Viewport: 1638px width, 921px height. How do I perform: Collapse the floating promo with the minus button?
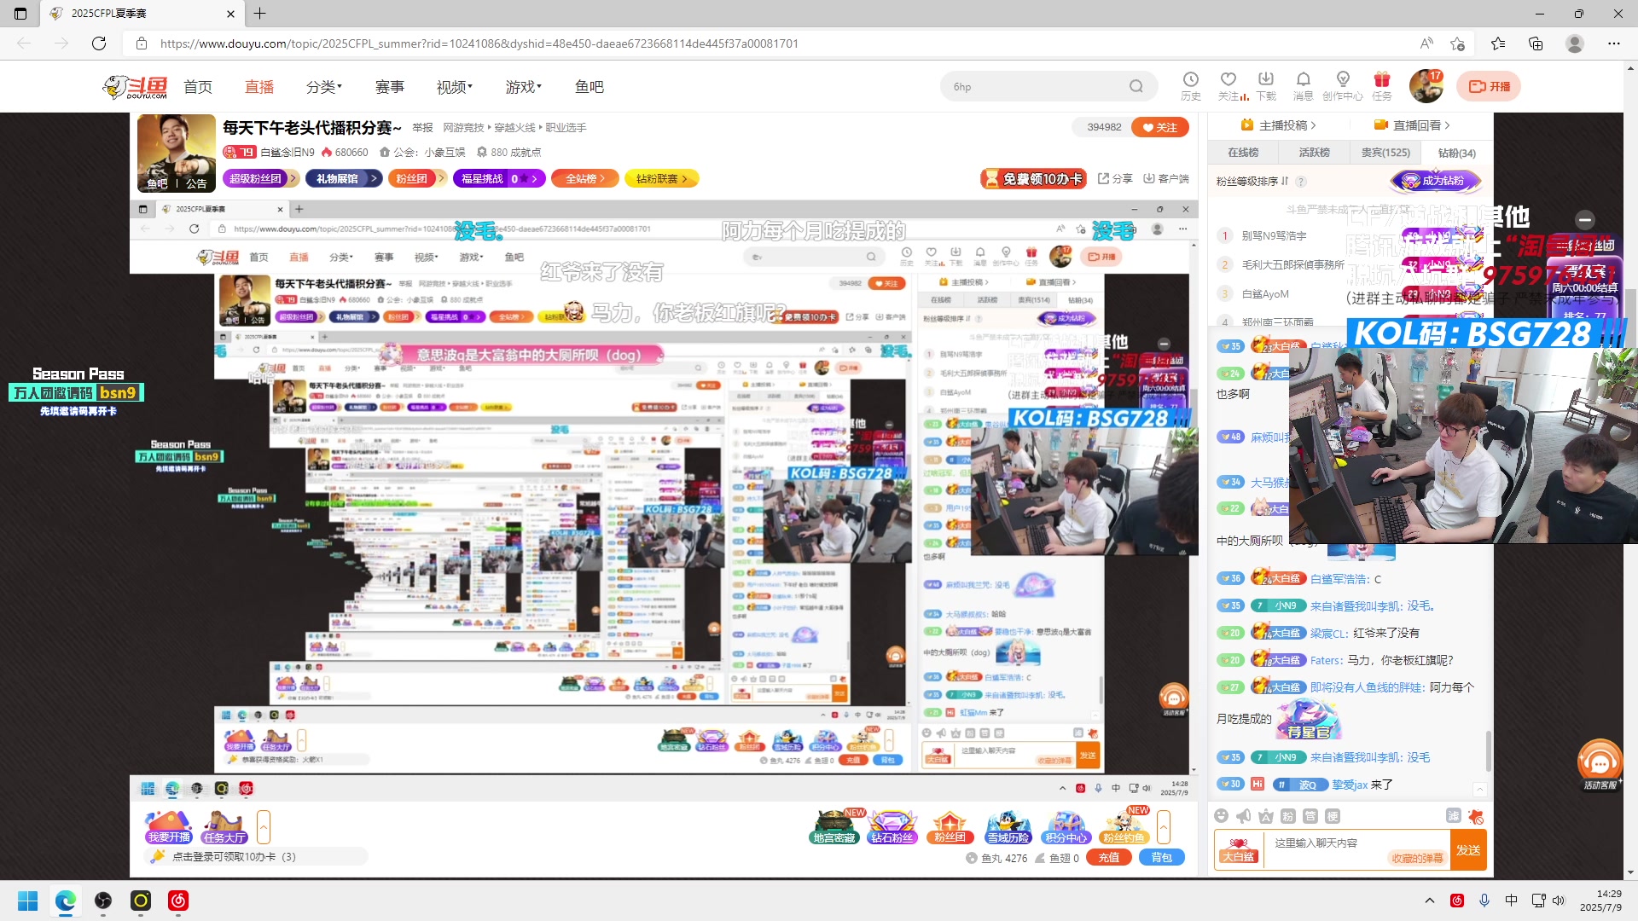(x=1585, y=219)
